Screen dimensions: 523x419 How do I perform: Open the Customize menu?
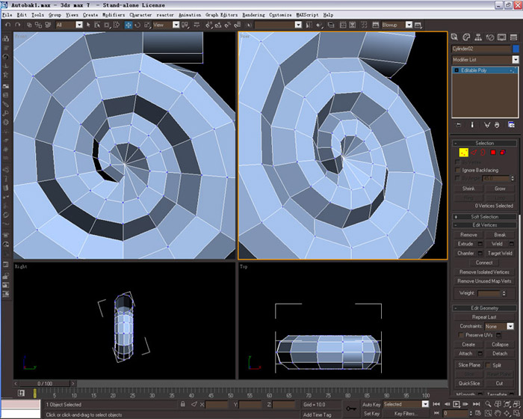point(280,15)
